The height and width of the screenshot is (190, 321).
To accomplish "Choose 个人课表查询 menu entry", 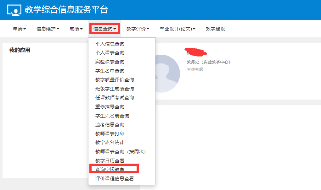I will tap(110, 53).
